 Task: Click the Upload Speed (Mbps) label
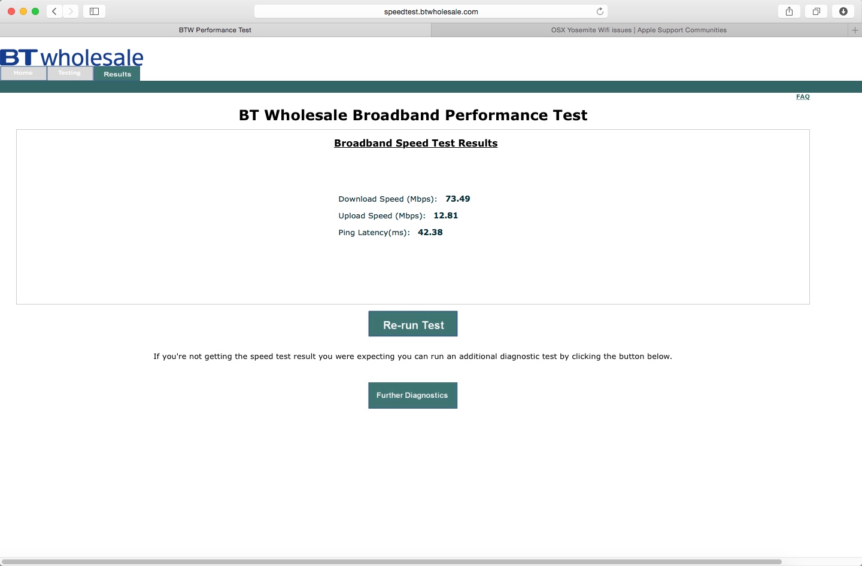tap(382, 216)
